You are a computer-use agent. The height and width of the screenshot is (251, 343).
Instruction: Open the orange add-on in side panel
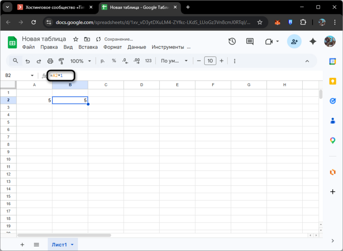(333, 172)
